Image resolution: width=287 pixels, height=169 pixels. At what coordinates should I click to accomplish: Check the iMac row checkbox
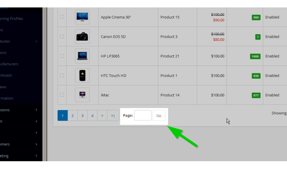coord(62,95)
